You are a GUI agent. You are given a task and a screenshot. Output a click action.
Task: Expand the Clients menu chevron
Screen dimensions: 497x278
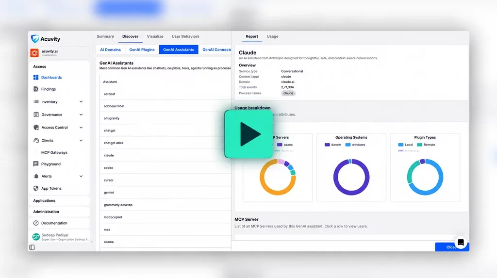click(x=81, y=140)
